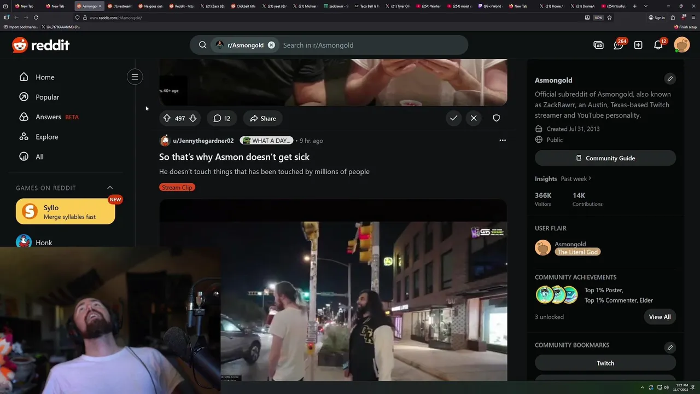Approve the post with checkmark icon
This screenshot has height=394, width=700.
pos(453,118)
